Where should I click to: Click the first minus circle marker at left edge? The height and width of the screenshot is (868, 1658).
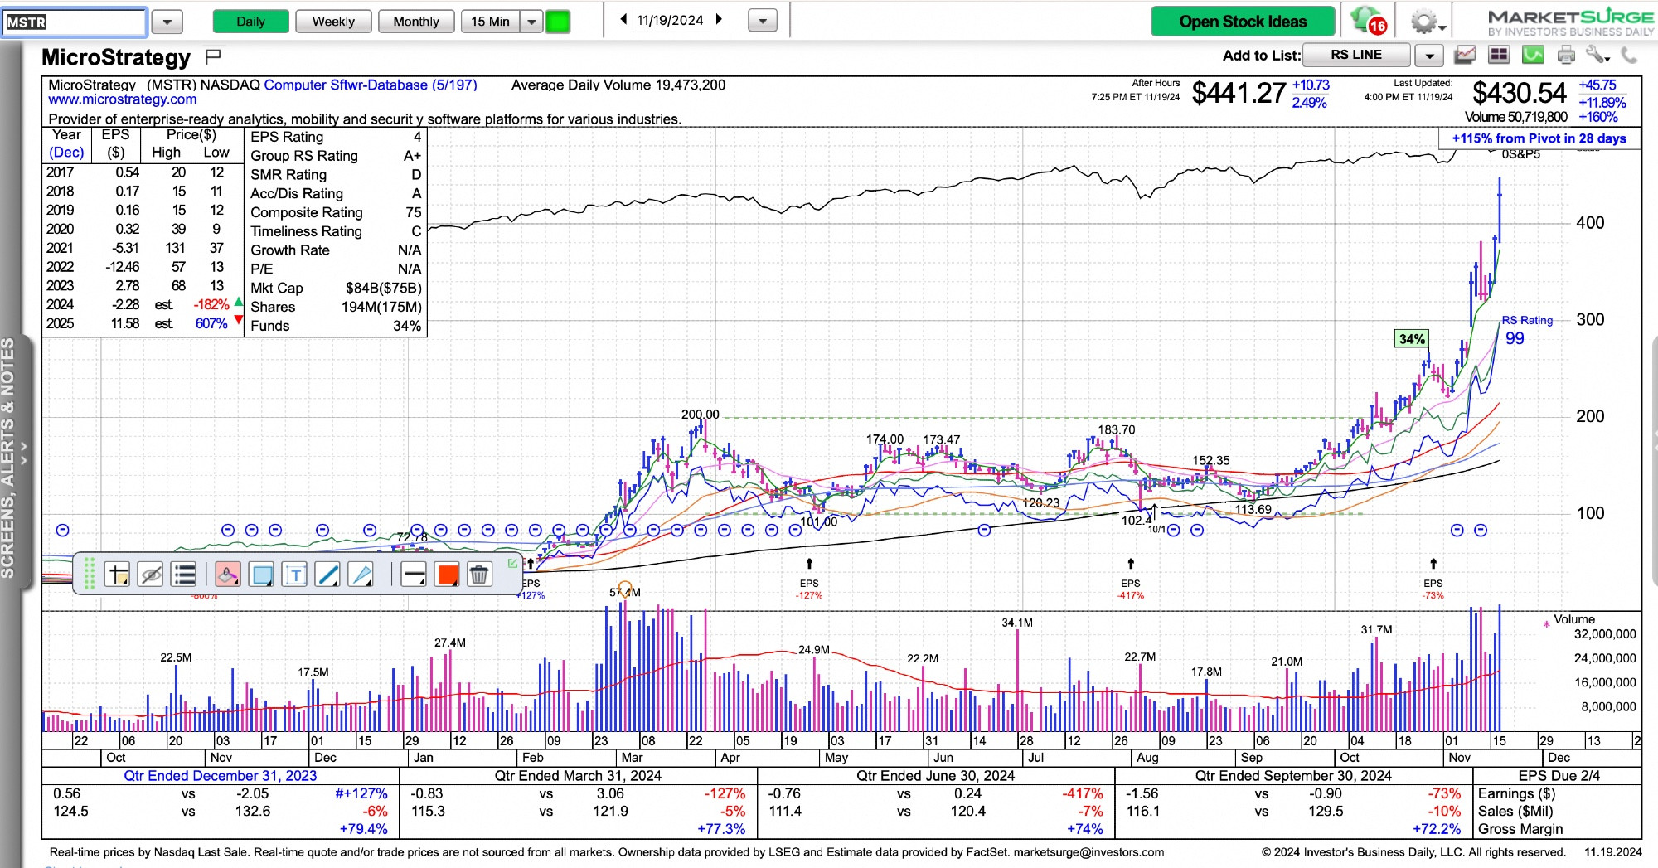tap(62, 530)
